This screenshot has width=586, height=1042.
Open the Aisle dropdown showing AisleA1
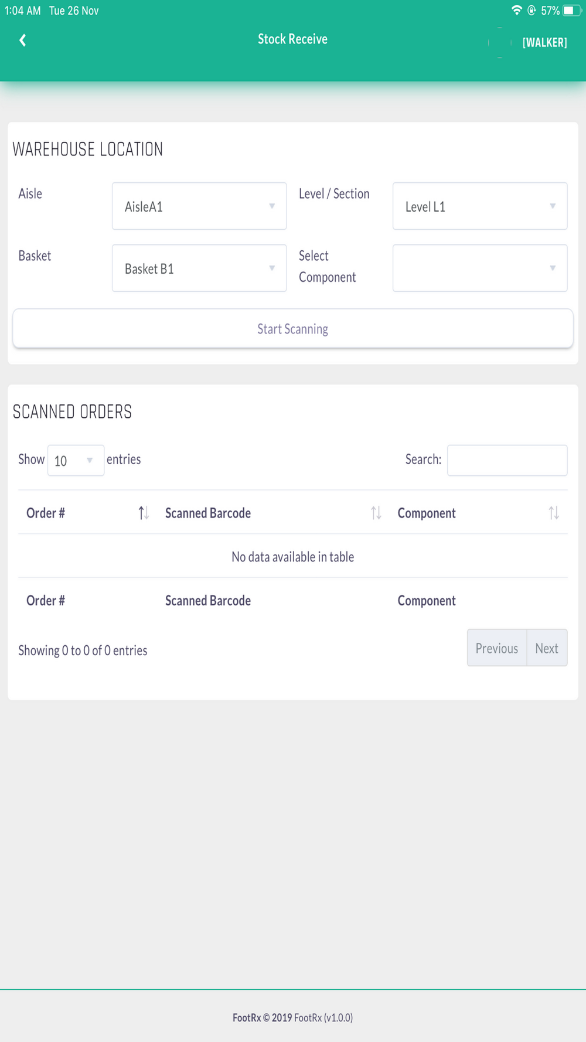click(199, 206)
